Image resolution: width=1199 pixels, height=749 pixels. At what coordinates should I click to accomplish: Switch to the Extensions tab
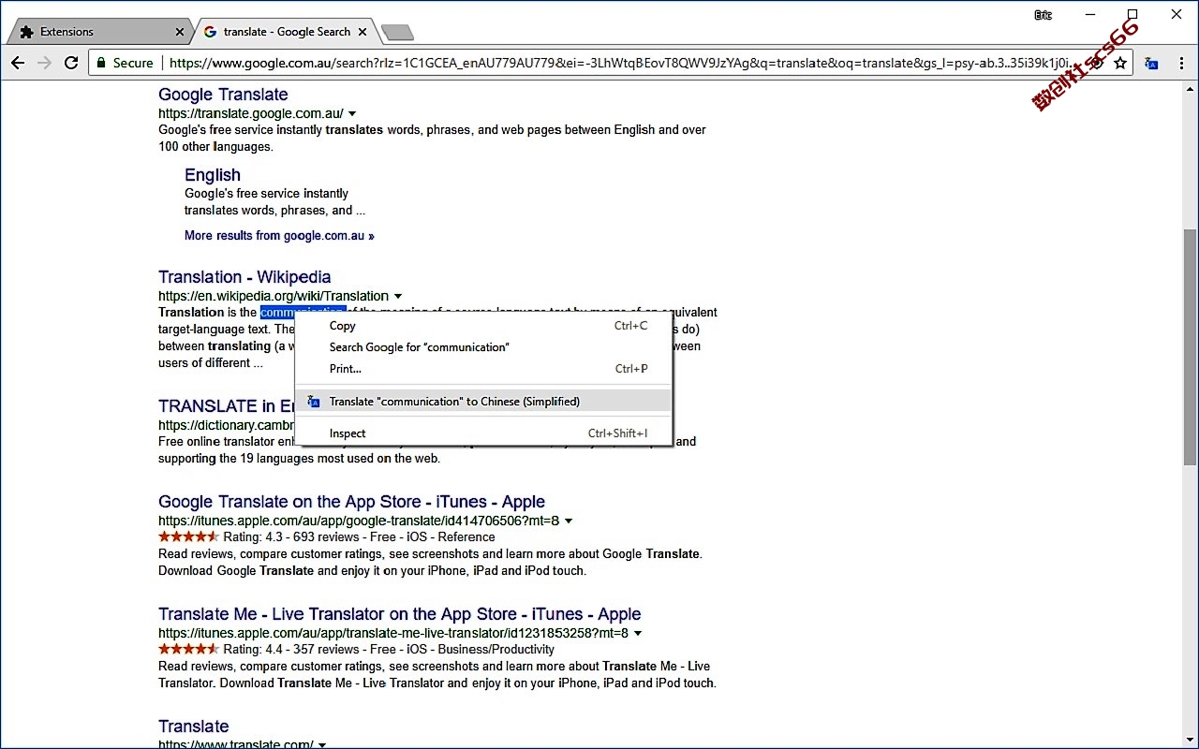click(98, 32)
